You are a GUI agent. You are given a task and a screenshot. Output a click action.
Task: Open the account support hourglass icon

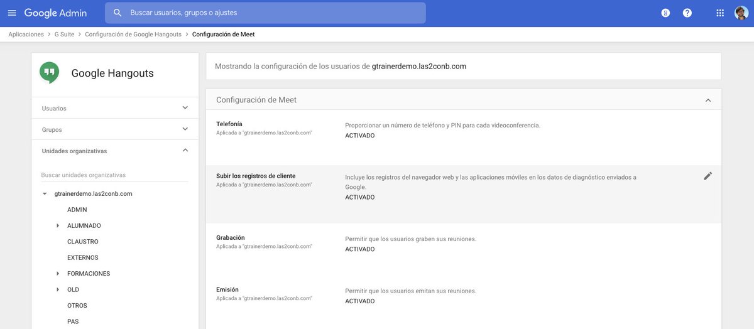pyautogui.click(x=665, y=13)
